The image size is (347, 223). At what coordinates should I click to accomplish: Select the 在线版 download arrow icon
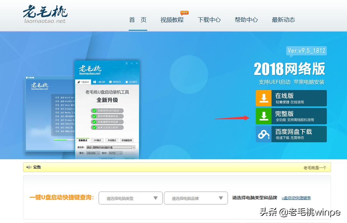pos(263,98)
